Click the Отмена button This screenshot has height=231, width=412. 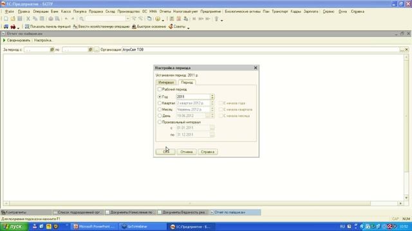pos(187,152)
